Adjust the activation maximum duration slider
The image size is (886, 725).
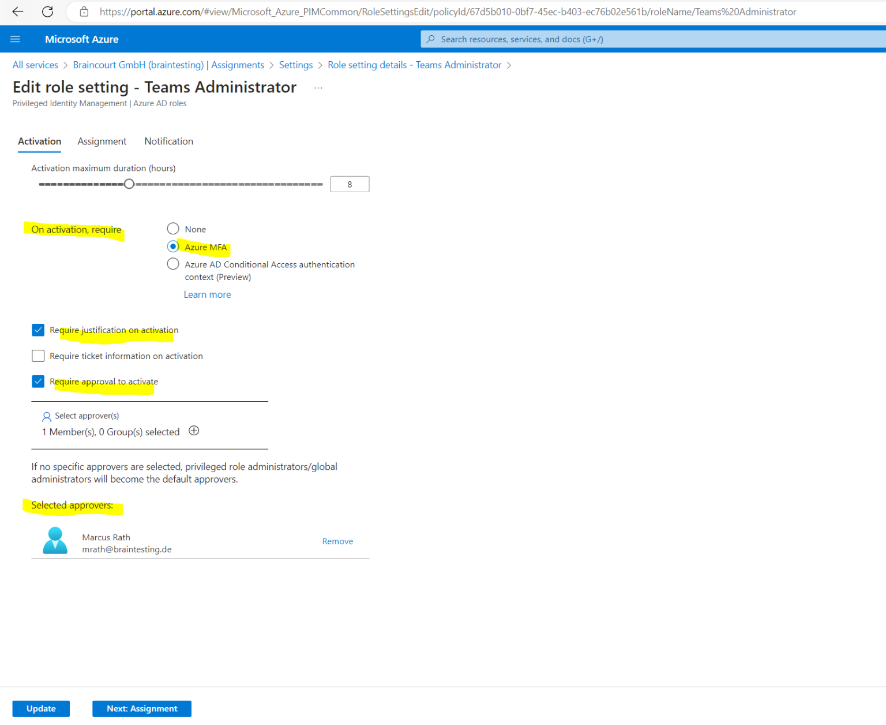(x=129, y=184)
